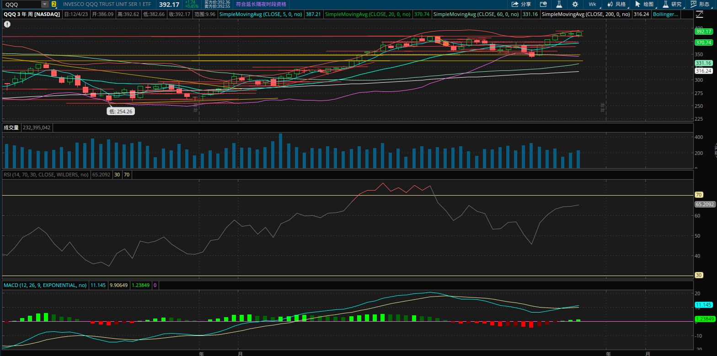The image size is (717, 356).
Task: Expand the QQQ symbol dropdown arrow
Action: [44, 4]
